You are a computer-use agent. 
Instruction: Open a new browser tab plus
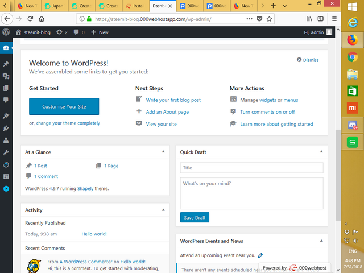tap(273, 6)
